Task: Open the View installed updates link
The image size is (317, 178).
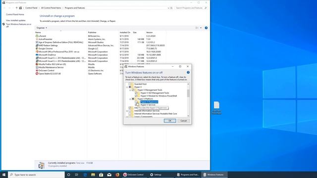Action: click(16, 20)
